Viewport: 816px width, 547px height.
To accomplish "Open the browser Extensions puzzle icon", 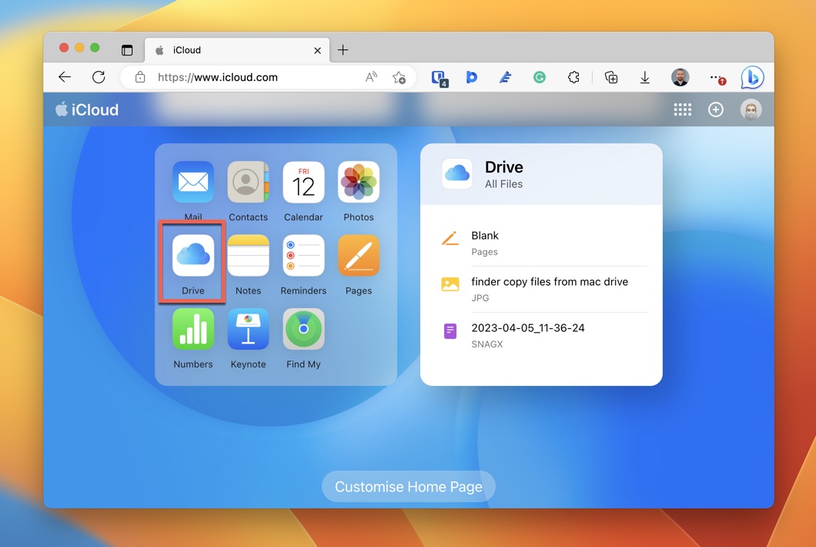I will tap(574, 77).
